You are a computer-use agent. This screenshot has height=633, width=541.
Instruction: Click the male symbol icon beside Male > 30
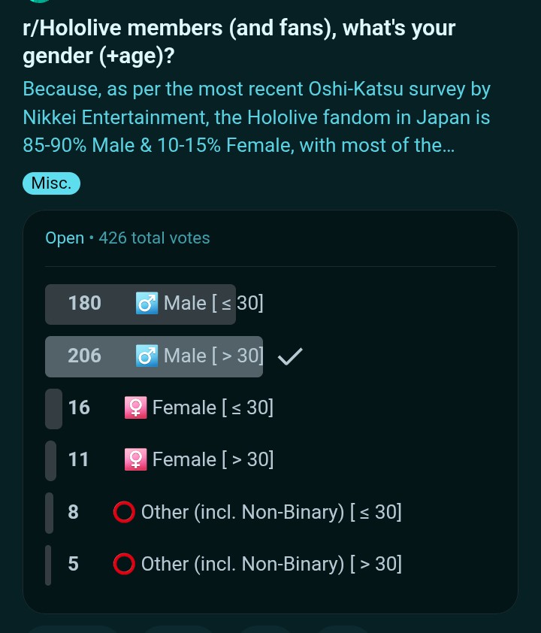[x=147, y=356]
